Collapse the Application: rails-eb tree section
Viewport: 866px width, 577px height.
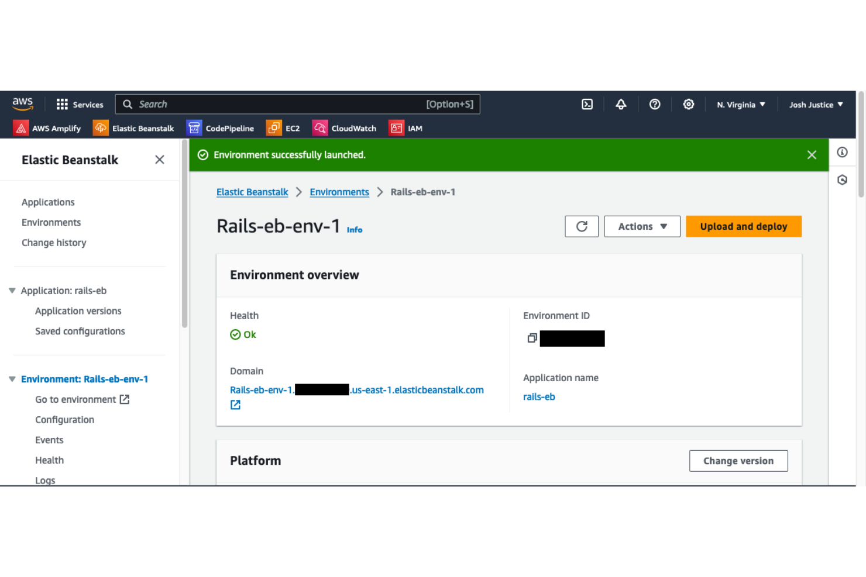[12, 290]
